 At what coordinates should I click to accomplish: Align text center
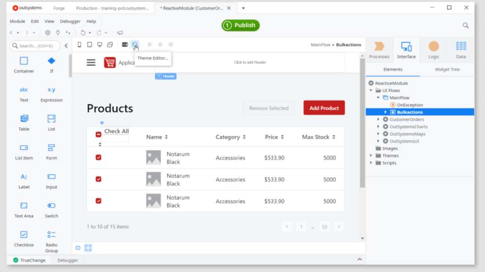coord(160,45)
